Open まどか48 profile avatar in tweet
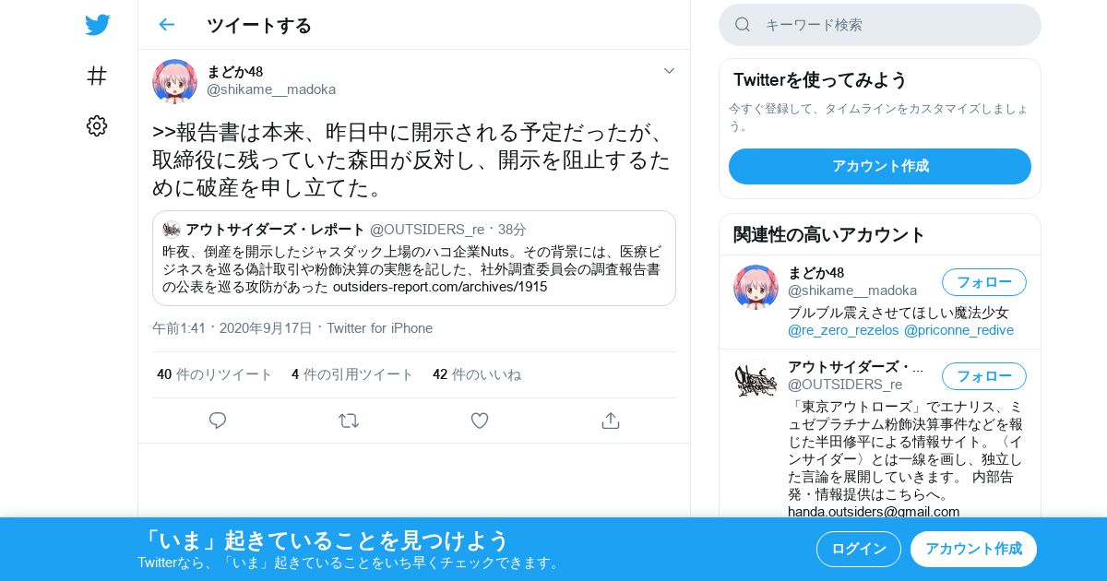This screenshot has width=1107, height=581. coord(174,81)
